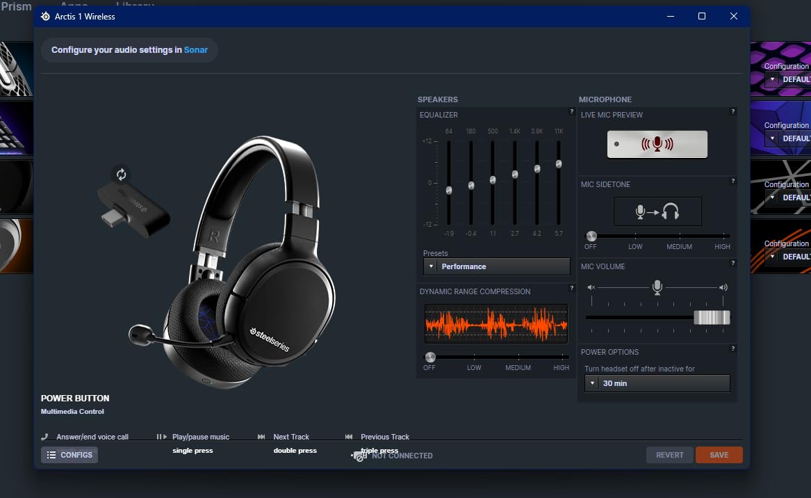Close the Arctis 1 Wireless window
Viewport: 811px width, 498px height.
coord(733,16)
